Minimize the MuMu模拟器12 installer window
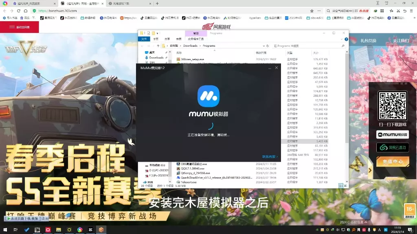This screenshot has width=417, height=234. pos(270,68)
